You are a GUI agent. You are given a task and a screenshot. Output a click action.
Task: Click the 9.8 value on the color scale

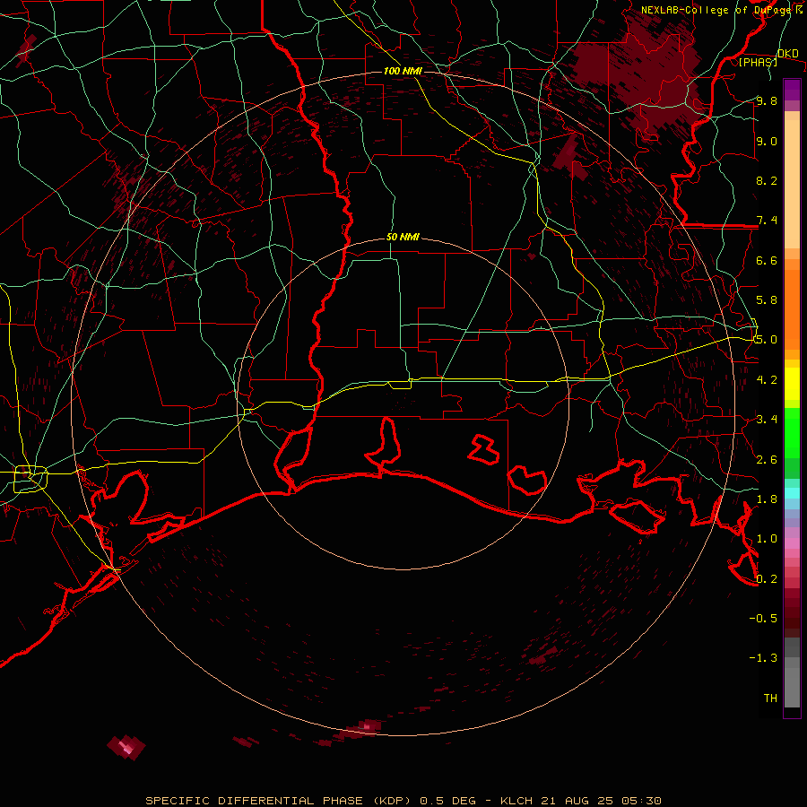point(767,100)
